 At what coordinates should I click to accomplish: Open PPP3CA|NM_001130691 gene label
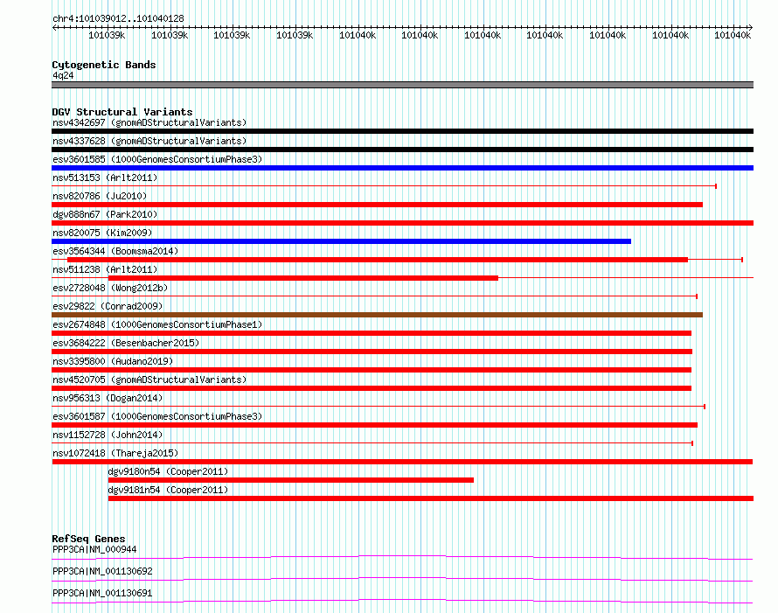tap(102, 594)
